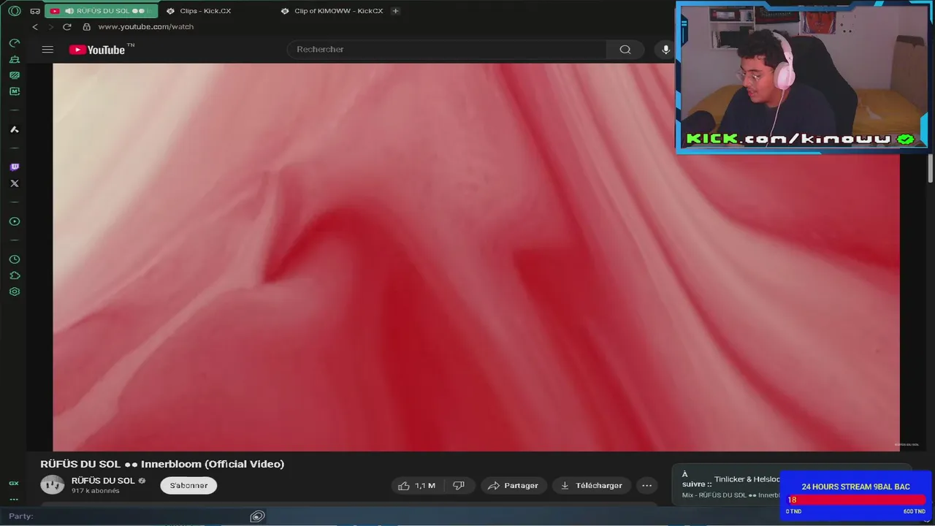
Task: Switch to the Clips - Kick.CX tab
Action: point(205,11)
